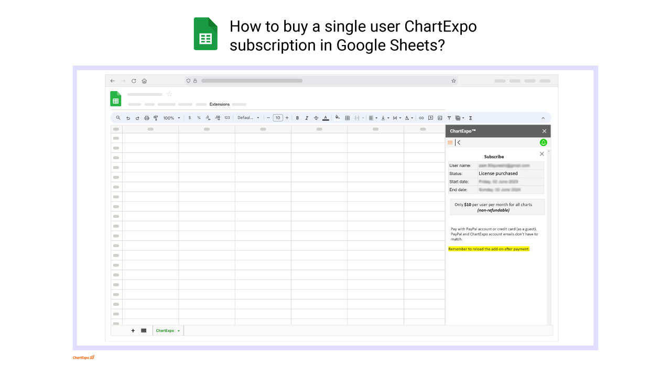Click the ChartExpo sidebar scrollbar

coord(548,237)
